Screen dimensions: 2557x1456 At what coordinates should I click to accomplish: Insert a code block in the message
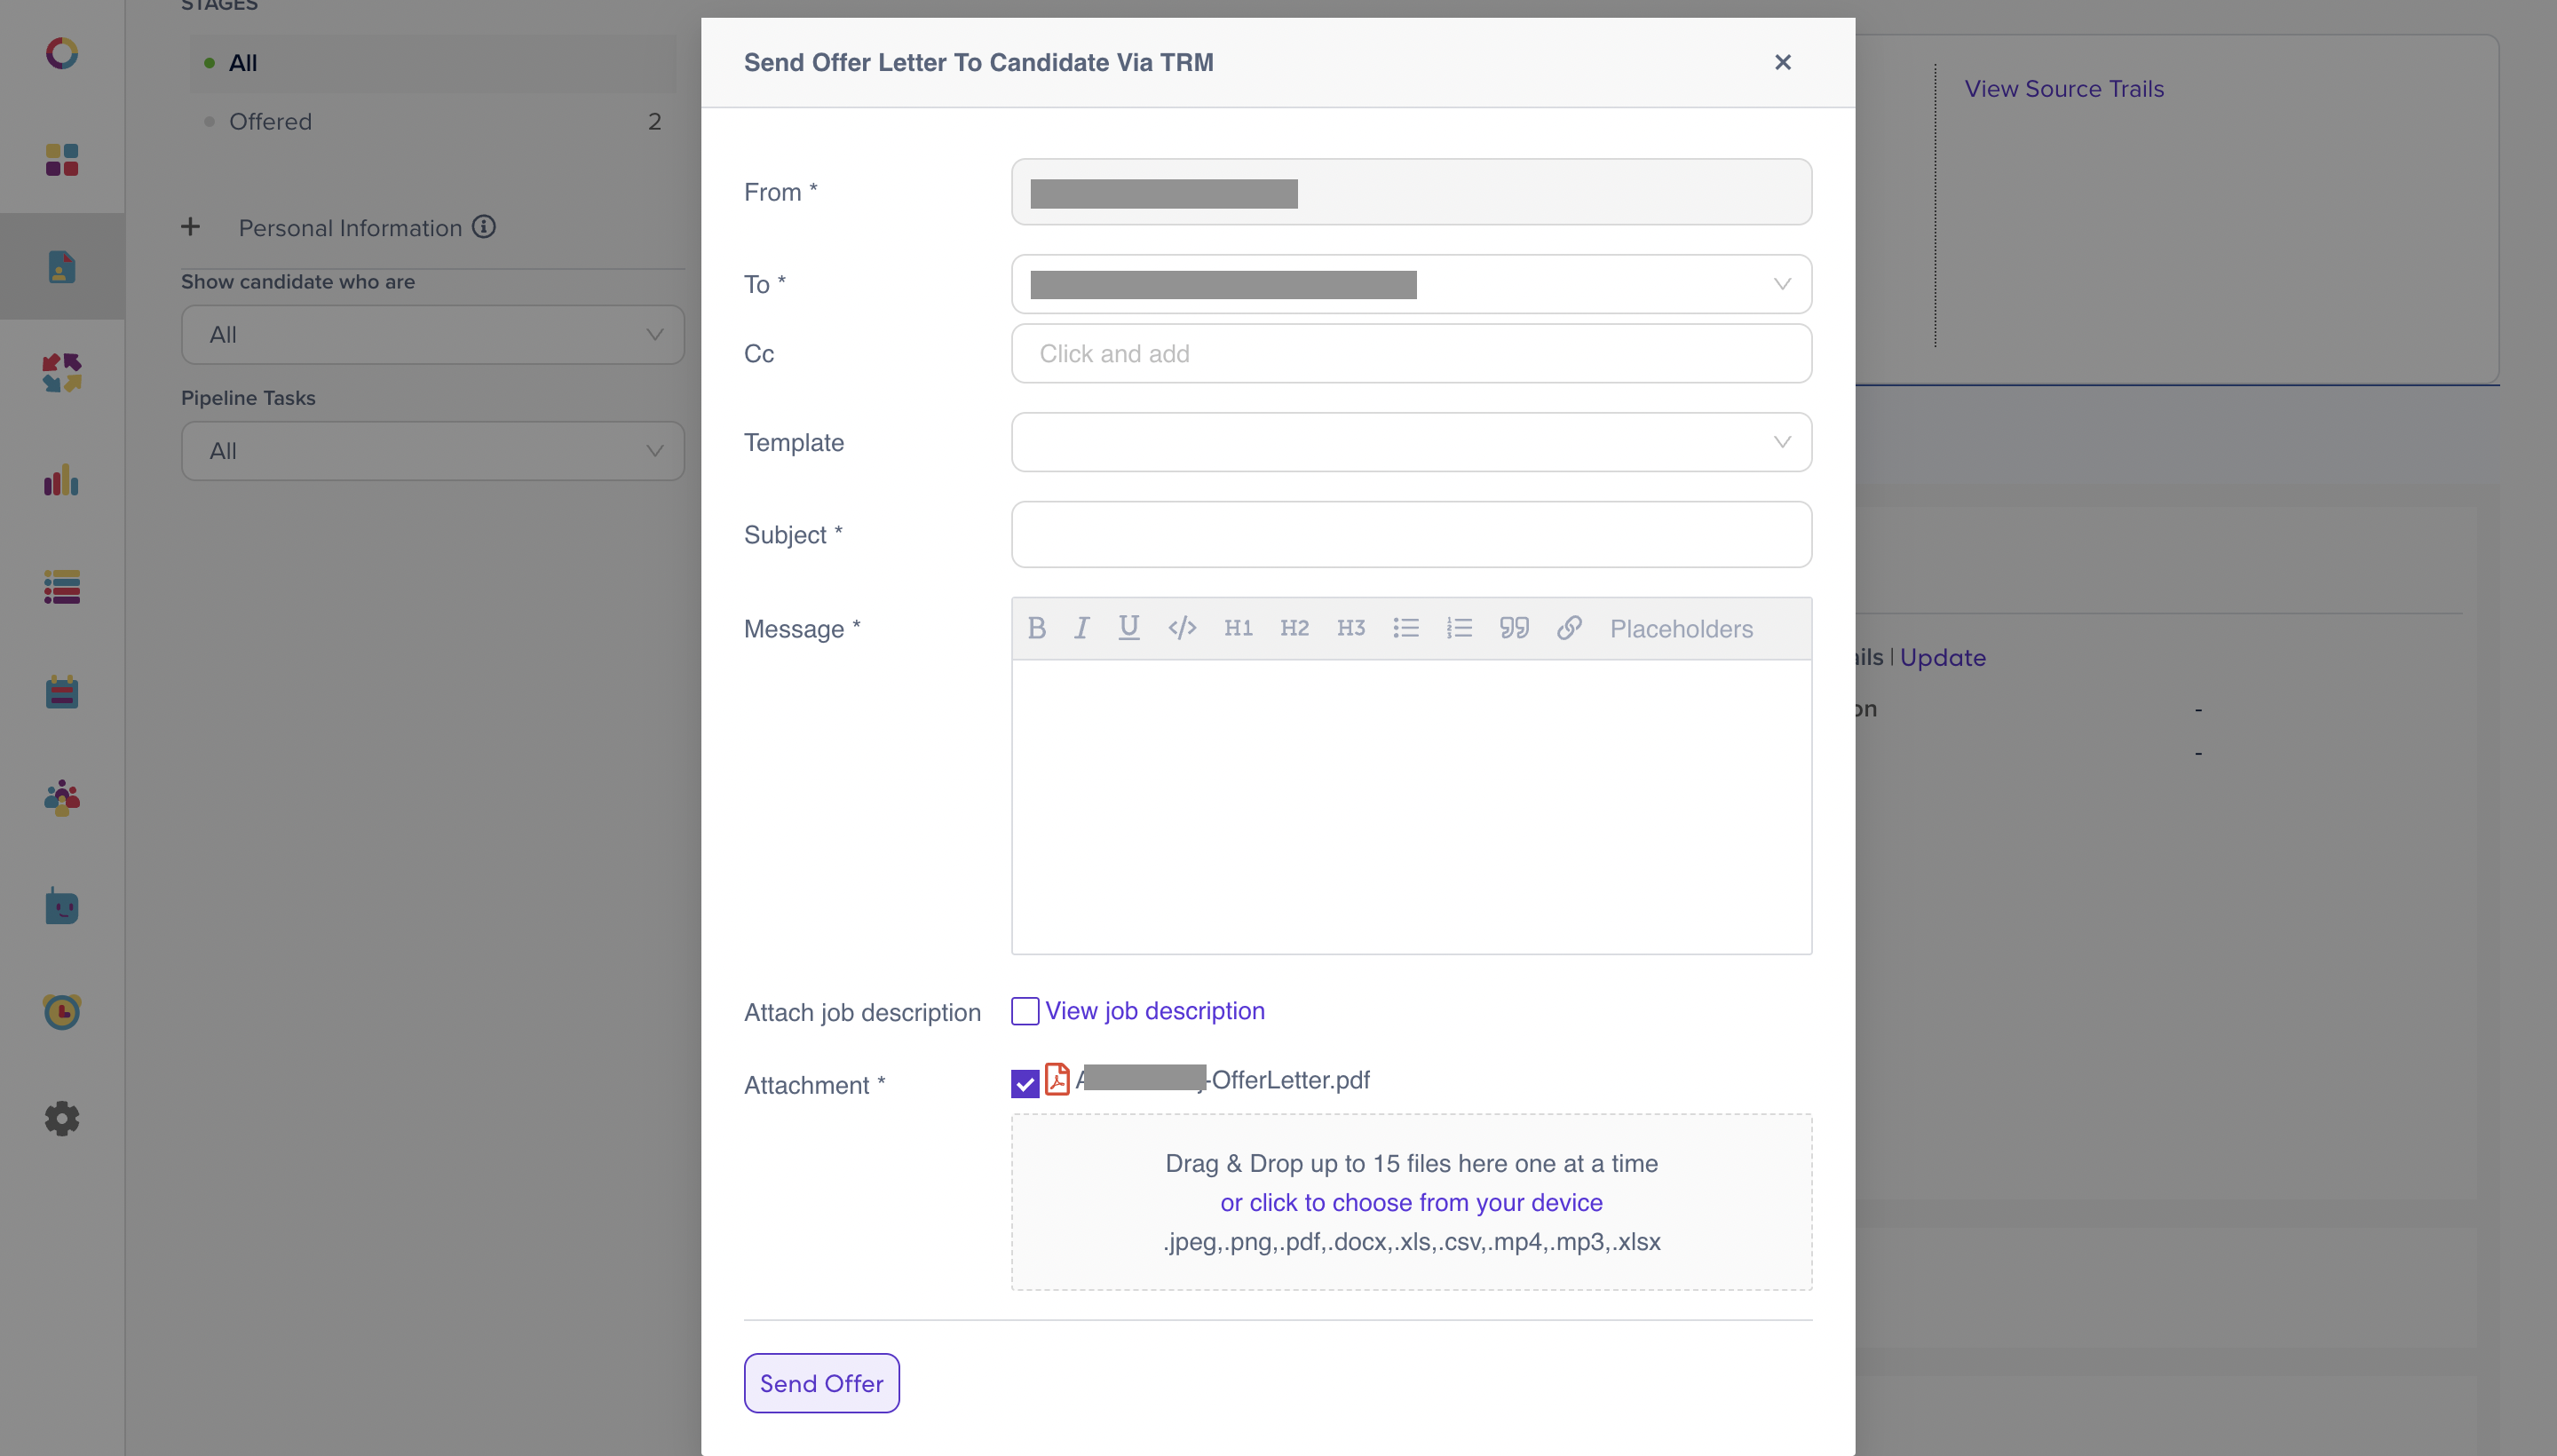1182,628
